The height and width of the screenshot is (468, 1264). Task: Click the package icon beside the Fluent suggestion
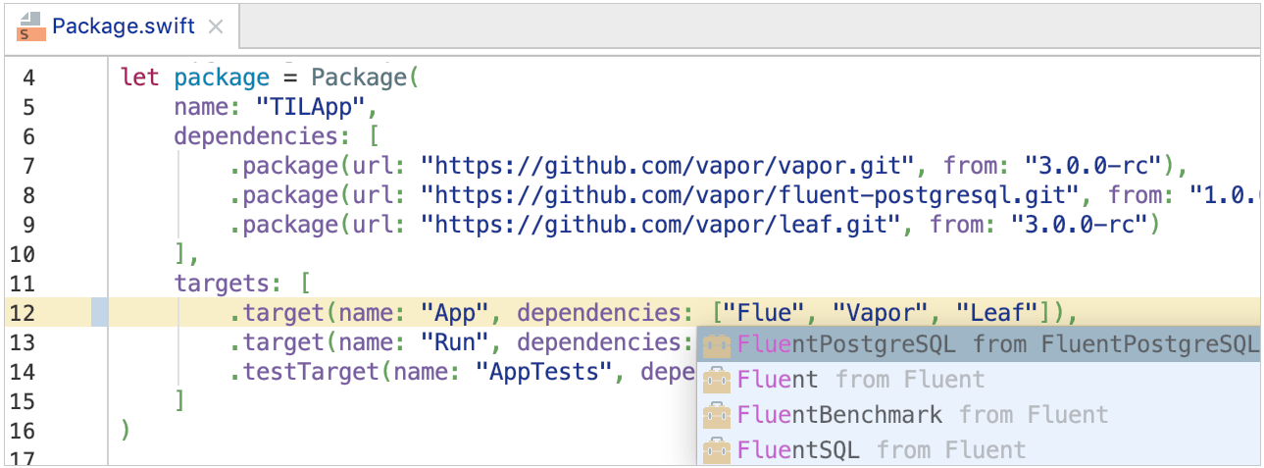tap(718, 380)
